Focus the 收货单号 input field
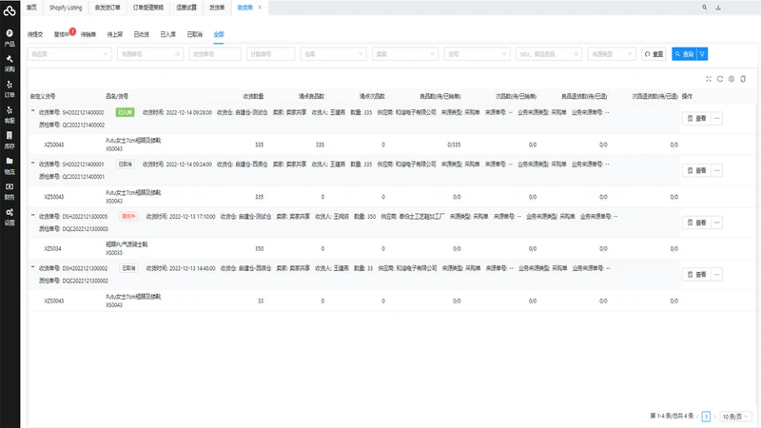 pos(215,54)
